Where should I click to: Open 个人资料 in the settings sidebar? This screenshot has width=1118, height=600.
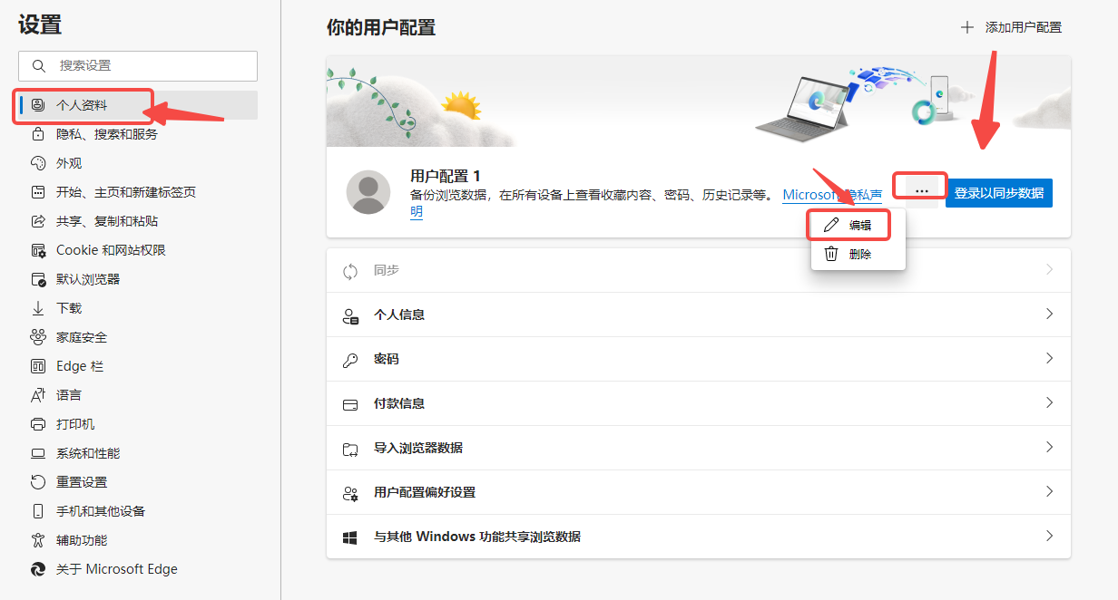point(82,105)
